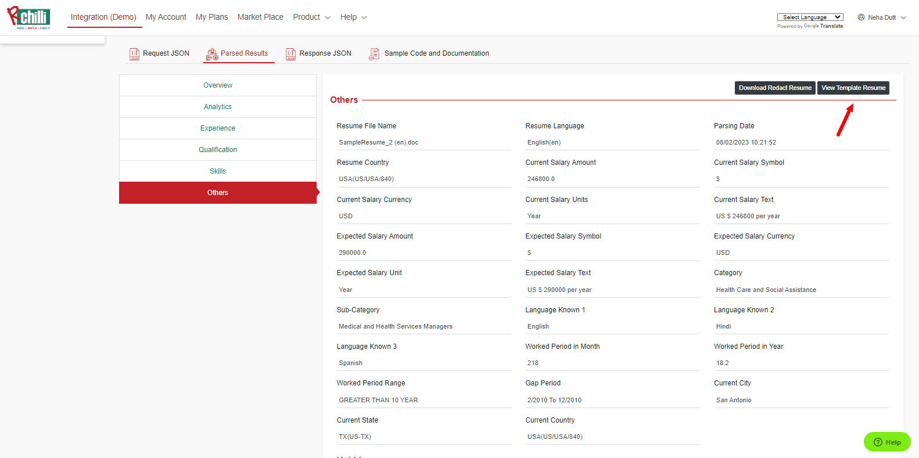
Task: Open the Select Language dropdown
Action: (810, 17)
